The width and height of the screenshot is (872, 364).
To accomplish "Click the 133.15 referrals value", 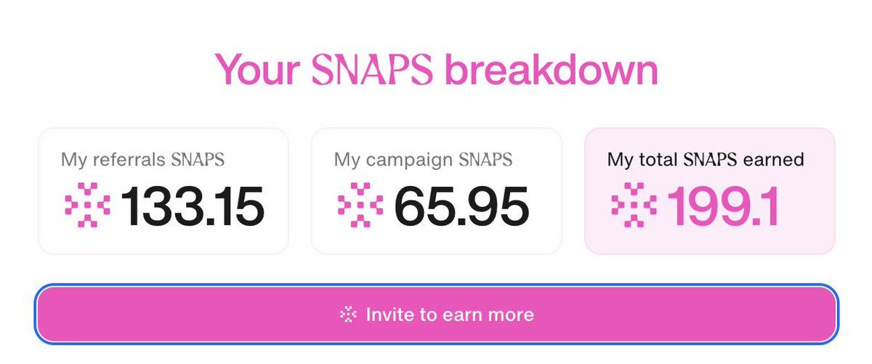I will [x=192, y=206].
